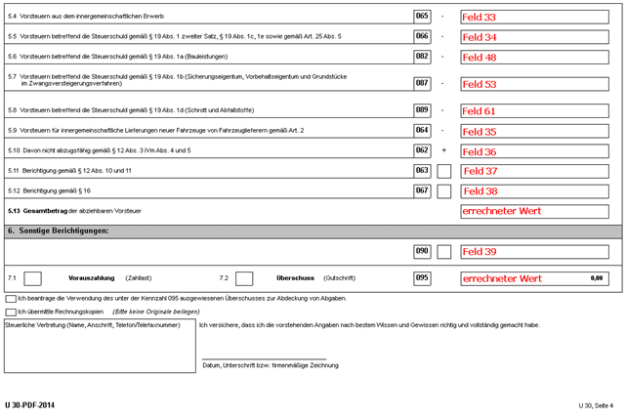Click the Feld 37 Berichtigung input
This screenshot has width=627, height=418.
535,172
